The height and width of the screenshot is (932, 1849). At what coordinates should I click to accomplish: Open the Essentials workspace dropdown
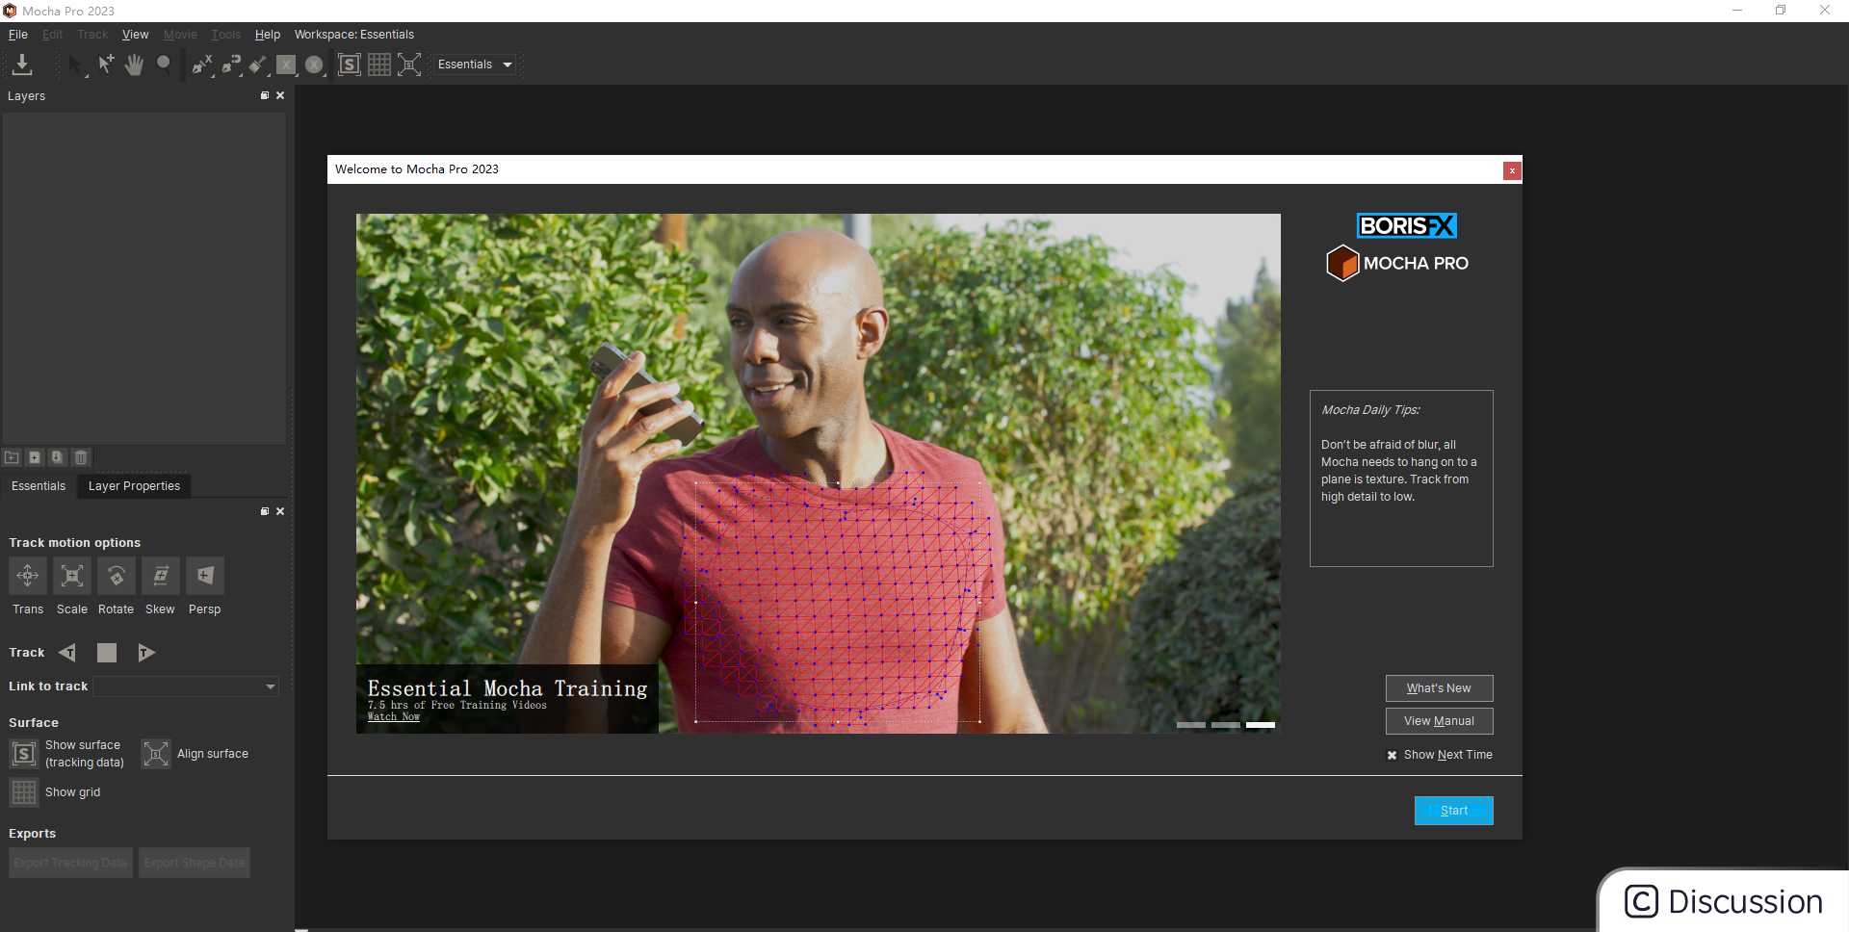point(475,65)
